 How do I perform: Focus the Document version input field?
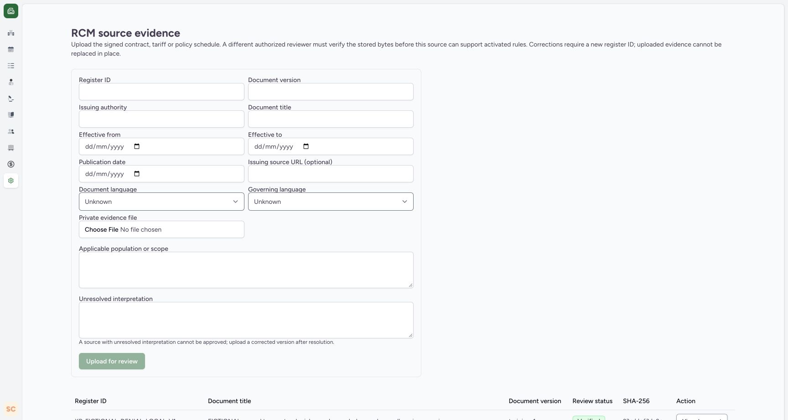pyautogui.click(x=331, y=92)
